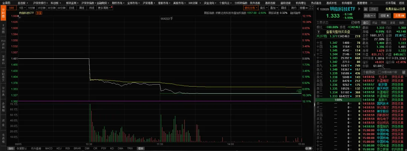
Task: Open the 沪深京排行 dropdown menu
Action: (40, 3)
